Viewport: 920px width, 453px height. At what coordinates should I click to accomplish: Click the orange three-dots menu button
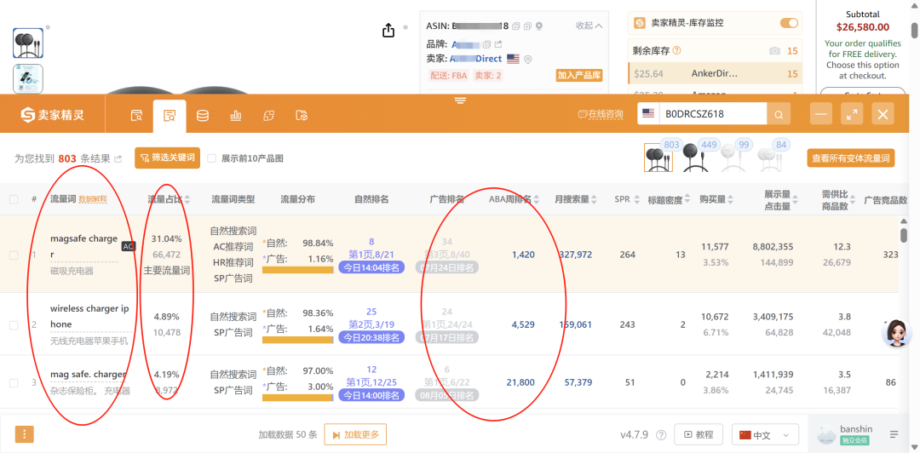tap(24, 434)
